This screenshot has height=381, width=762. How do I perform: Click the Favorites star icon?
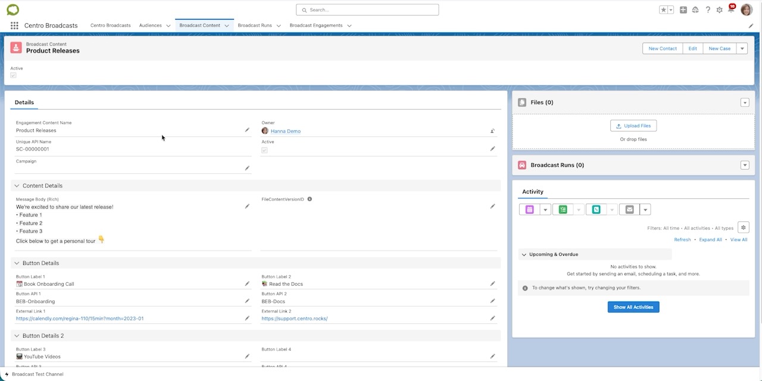pyautogui.click(x=664, y=10)
